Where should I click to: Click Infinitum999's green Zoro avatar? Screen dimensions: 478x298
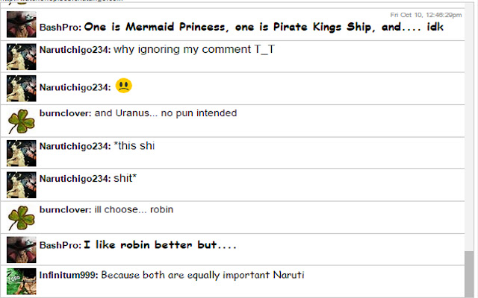point(22,282)
